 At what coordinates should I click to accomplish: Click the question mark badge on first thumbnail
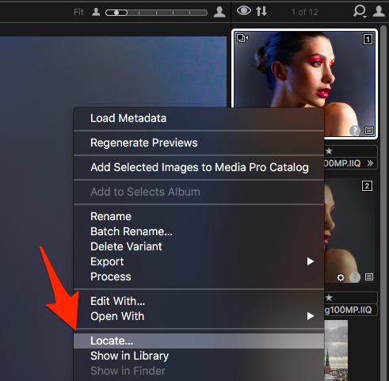tap(355, 130)
